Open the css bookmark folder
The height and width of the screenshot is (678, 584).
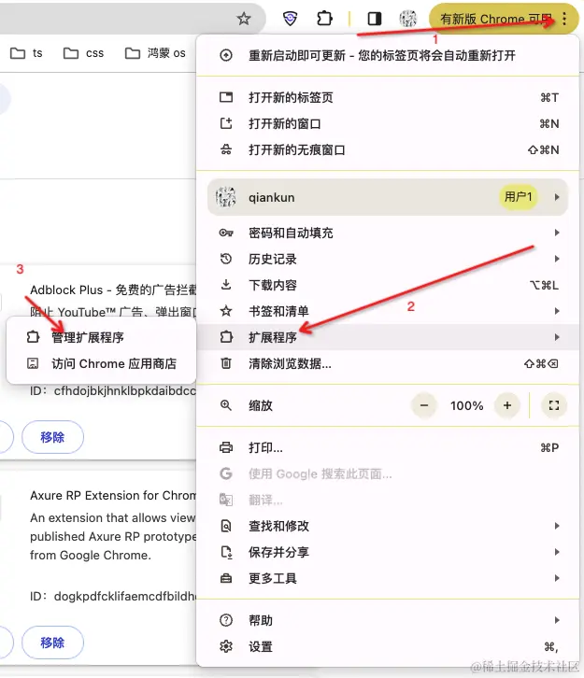click(83, 53)
